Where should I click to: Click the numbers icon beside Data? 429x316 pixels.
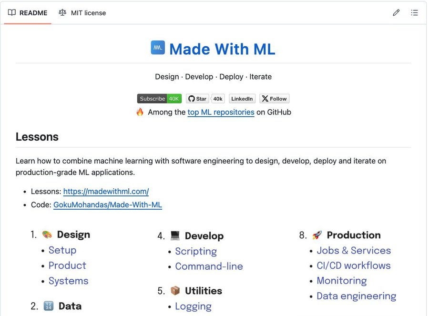click(x=49, y=306)
